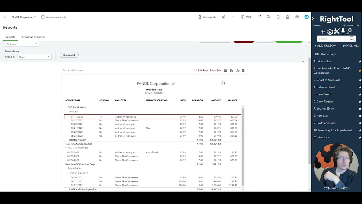Collapse the Project 1 subgroup
This screenshot has height=204, width=362.
68,112
